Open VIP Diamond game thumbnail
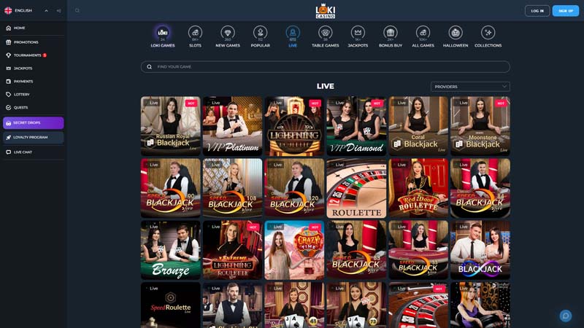Screen dimensions: 584x328 click(x=356, y=126)
